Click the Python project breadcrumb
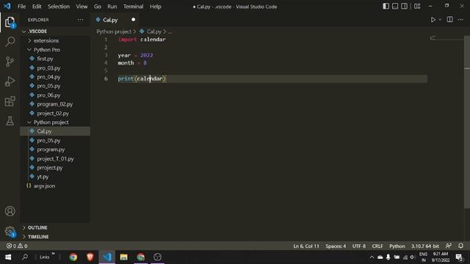The width and height of the screenshot is (470, 264). click(x=114, y=32)
